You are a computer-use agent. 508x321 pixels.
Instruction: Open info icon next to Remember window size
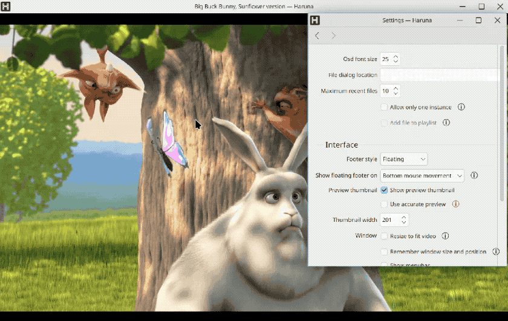(496, 251)
